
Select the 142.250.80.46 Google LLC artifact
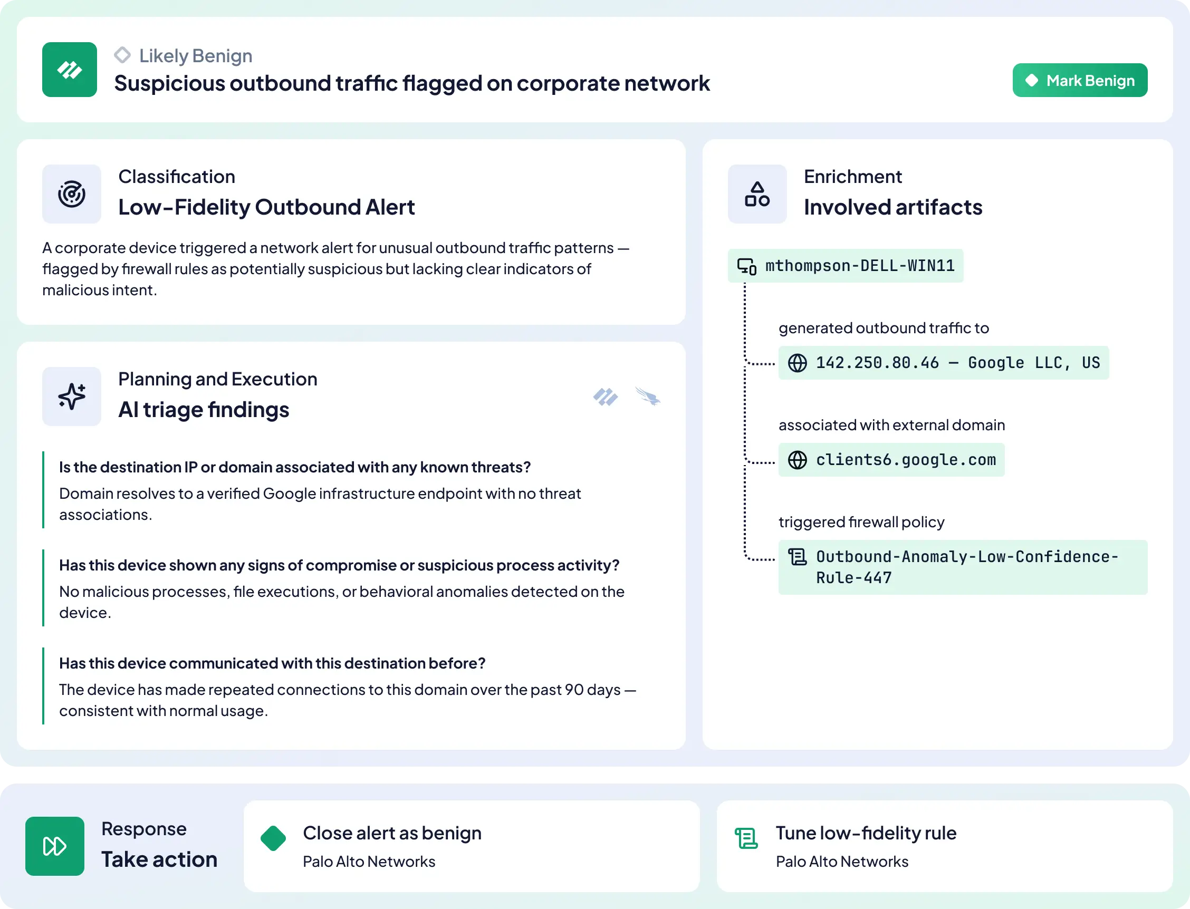943,363
